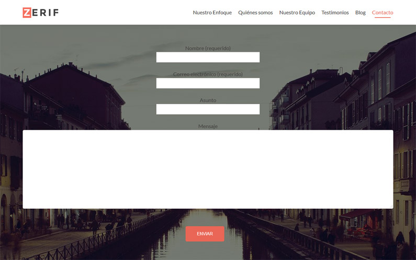Open the Blog link in navigation
The height and width of the screenshot is (260, 416).
click(x=361, y=13)
